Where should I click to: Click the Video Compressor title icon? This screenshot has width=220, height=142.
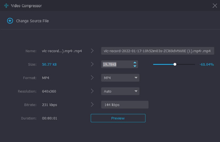(x=6, y=6)
